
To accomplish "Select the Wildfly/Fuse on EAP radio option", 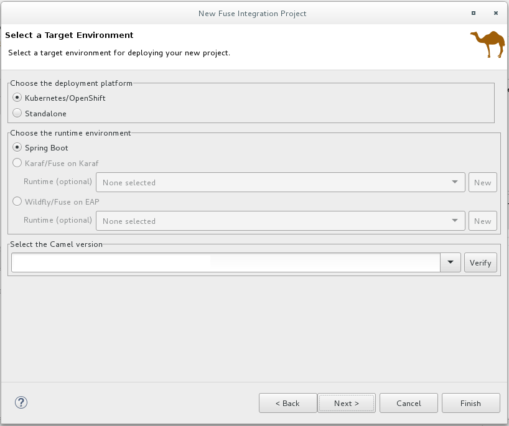I will 17,201.
